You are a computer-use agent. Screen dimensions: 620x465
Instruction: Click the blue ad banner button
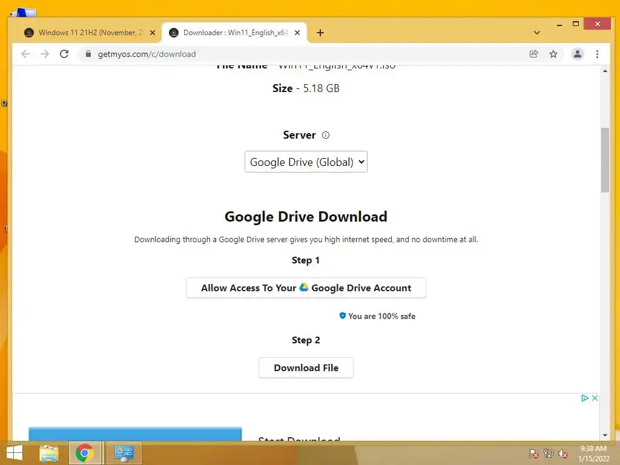coord(135,434)
